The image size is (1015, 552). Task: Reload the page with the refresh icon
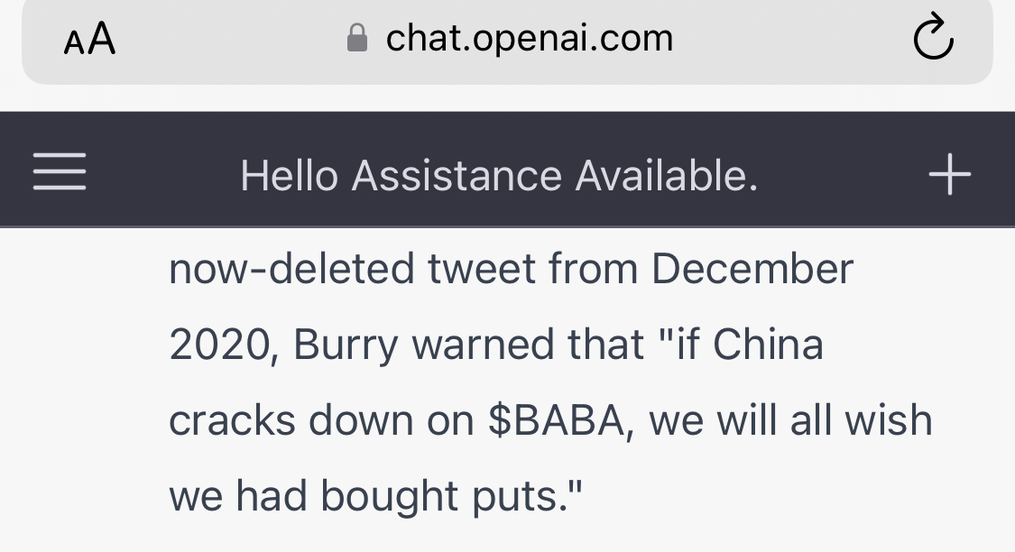click(x=933, y=39)
